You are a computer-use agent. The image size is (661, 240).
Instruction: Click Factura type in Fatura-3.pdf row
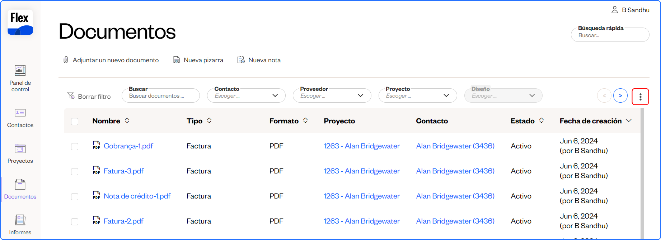199,171
